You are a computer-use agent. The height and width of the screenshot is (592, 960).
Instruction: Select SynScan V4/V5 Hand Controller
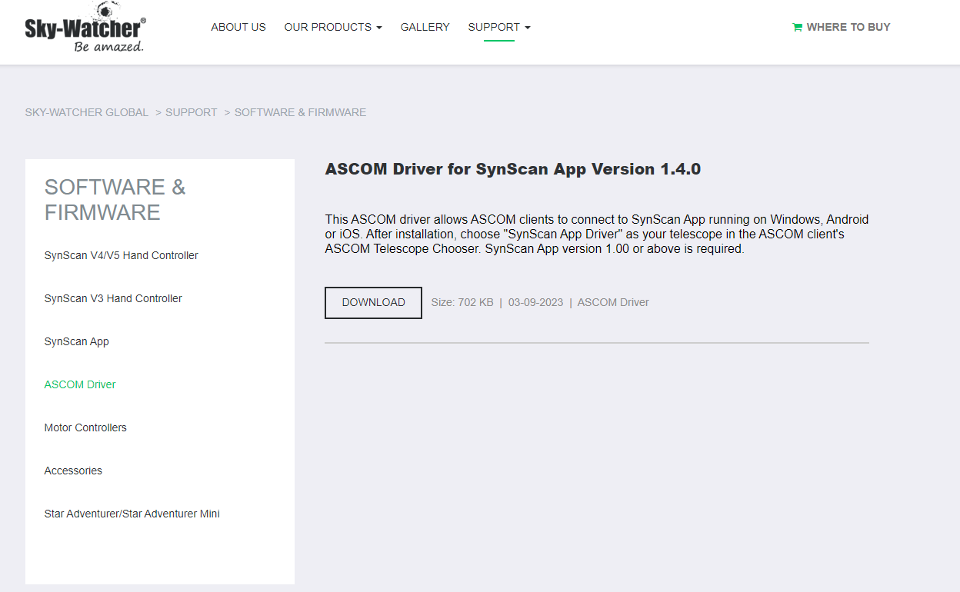[122, 255]
